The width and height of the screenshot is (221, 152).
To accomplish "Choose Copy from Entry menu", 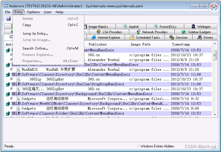I will tap(50, 25).
